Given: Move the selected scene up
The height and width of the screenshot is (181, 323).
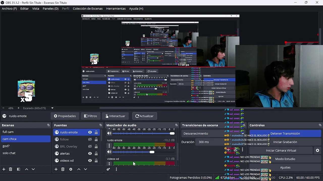Looking at the screenshot, I should (x=26, y=169).
